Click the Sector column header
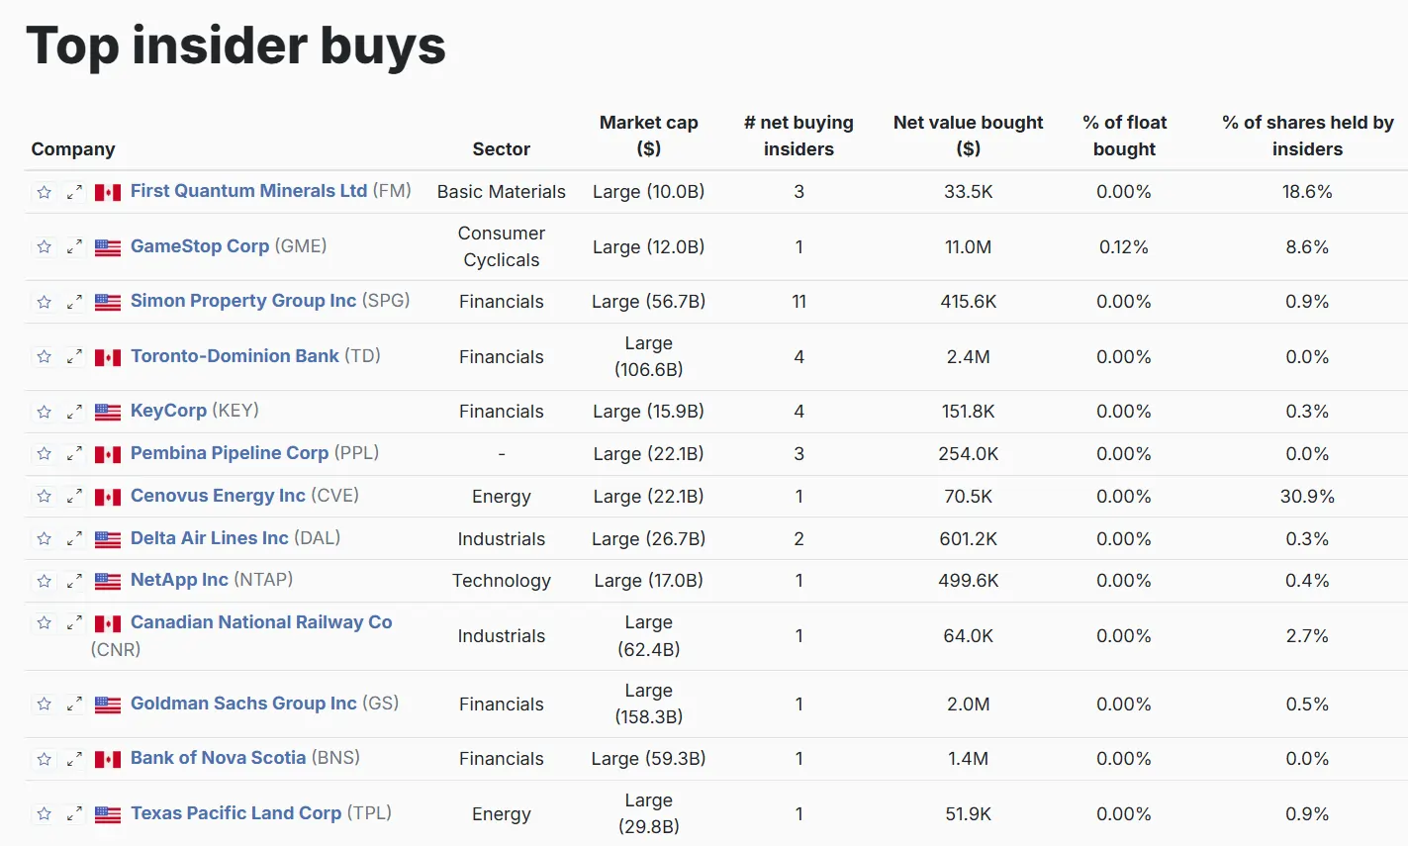Image resolution: width=1408 pixels, height=846 pixels. click(x=501, y=148)
